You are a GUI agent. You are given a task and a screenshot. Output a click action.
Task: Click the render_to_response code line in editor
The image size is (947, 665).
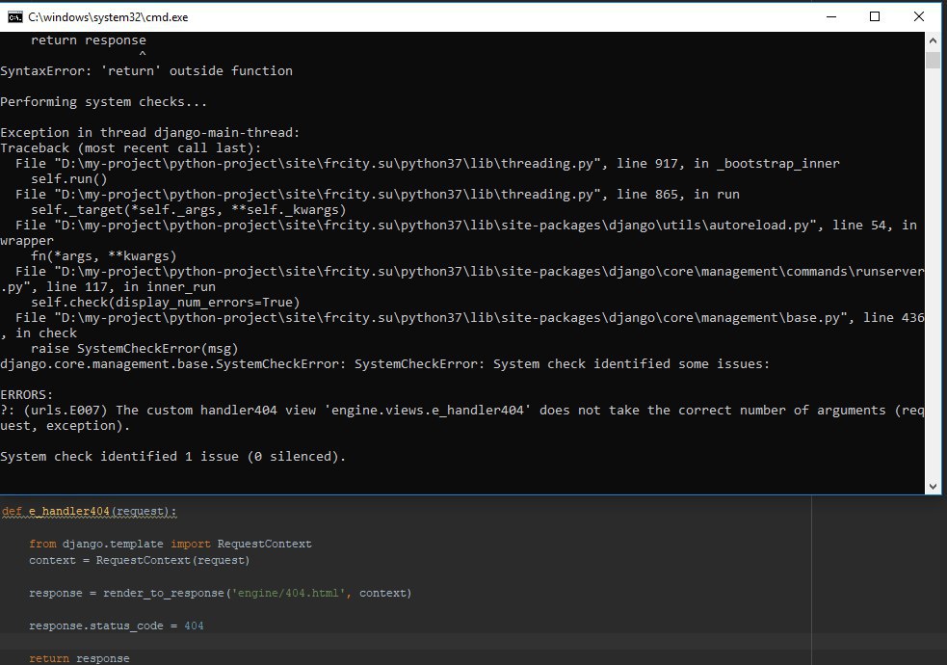point(220,593)
